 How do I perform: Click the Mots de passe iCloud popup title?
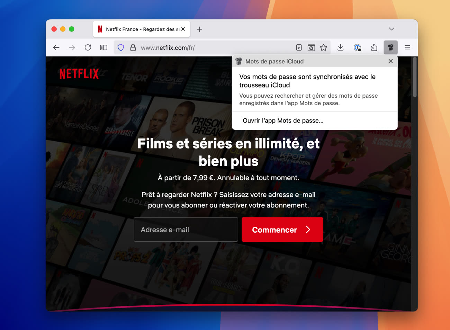(274, 61)
